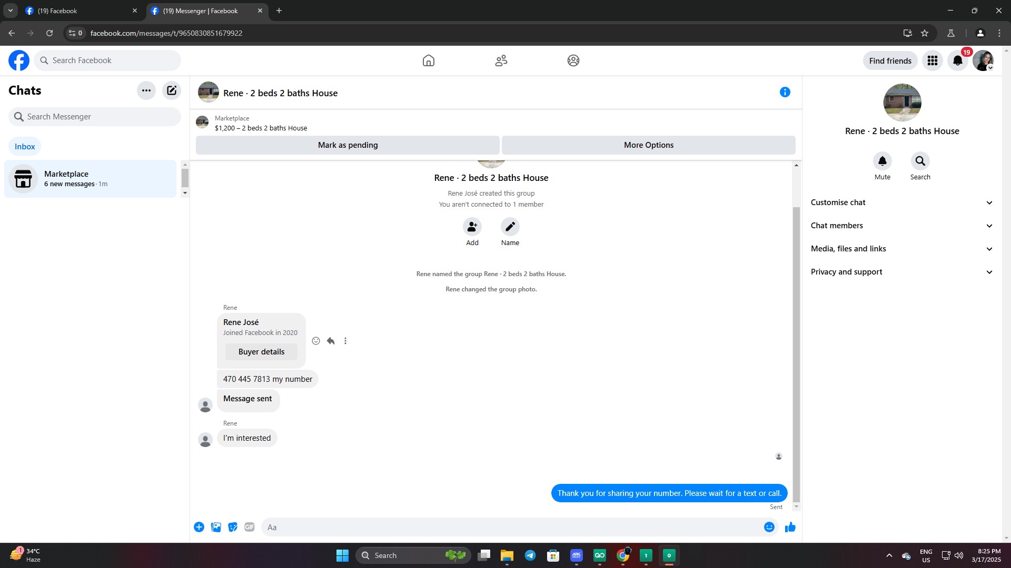
Task: Reply to Rene José message with arrow icon
Action: (x=331, y=341)
